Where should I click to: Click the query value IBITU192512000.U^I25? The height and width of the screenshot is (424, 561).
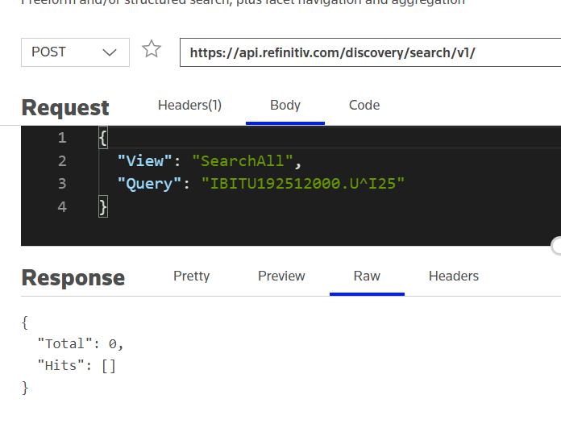(303, 184)
